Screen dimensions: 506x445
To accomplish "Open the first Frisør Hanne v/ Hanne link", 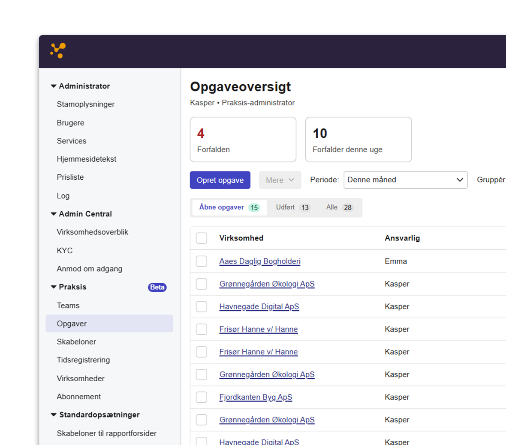I will [259, 329].
